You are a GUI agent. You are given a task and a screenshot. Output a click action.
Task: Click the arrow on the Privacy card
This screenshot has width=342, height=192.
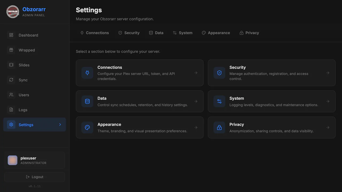tap(328, 127)
